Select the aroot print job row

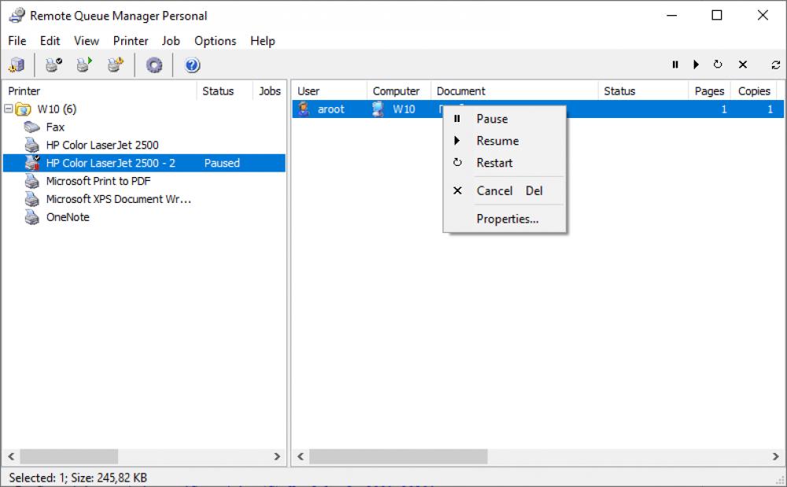click(331, 109)
